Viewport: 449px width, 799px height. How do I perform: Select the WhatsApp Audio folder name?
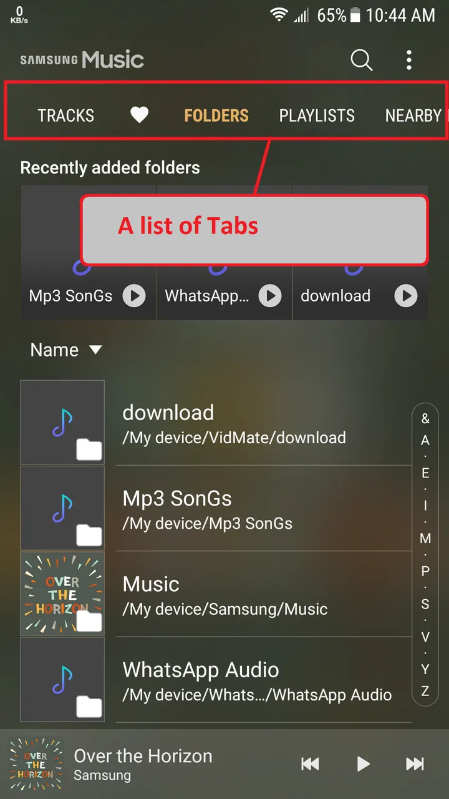tap(201, 670)
